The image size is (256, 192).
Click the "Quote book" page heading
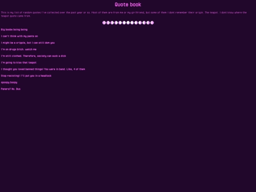click(128, 4)
